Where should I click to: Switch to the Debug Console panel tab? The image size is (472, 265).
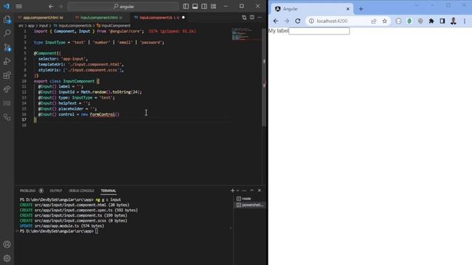coord(81,191)
